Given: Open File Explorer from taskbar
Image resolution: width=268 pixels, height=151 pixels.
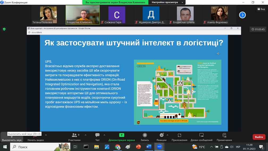Looking at the screenshot, I should [97, 147].
